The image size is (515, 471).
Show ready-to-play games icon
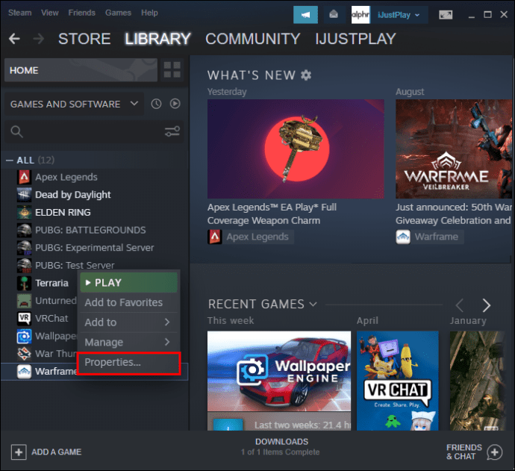175,104
